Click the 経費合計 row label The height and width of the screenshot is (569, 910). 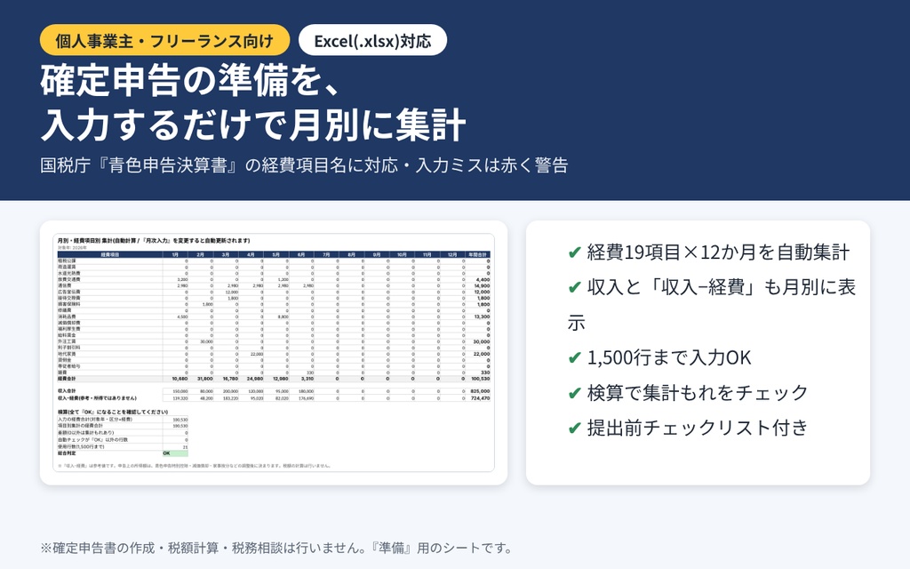point(66,379)
